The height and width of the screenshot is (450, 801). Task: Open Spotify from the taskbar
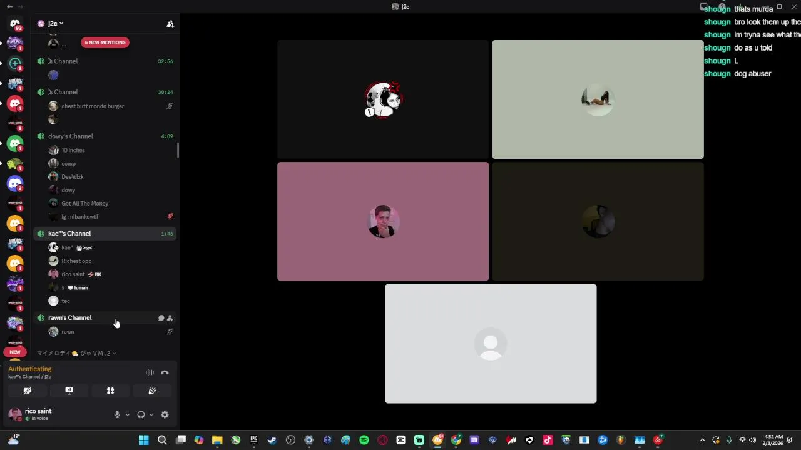click(x=364, y=440)
